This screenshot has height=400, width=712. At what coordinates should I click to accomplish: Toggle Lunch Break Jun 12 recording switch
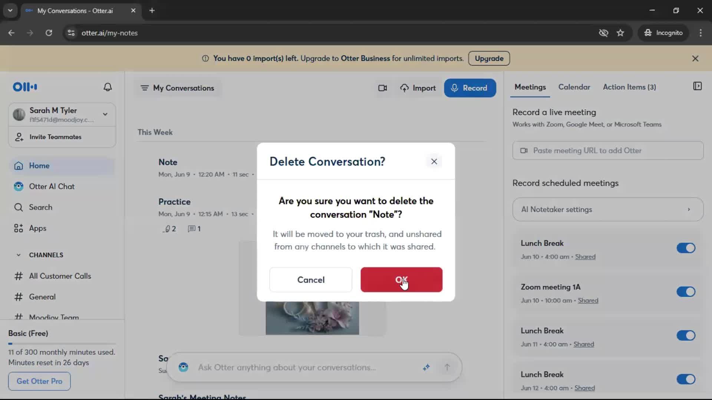pos(686,379)
